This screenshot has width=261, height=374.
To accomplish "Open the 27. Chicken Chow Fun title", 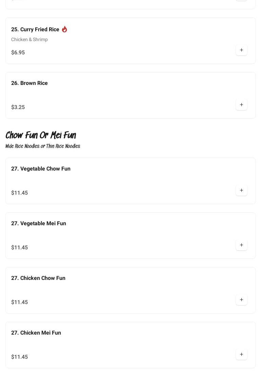I will pyautogui.click(x=38, y=278).
